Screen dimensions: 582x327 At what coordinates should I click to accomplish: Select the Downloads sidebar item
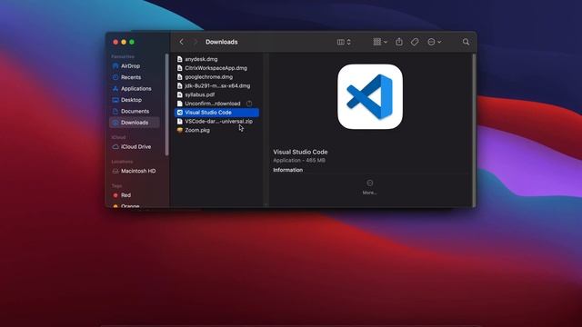pos(135,123)
